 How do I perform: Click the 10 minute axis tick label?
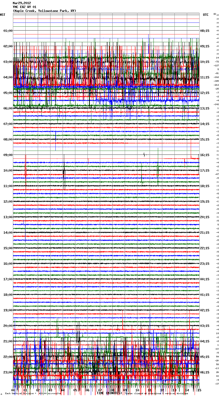coord(137,390)
